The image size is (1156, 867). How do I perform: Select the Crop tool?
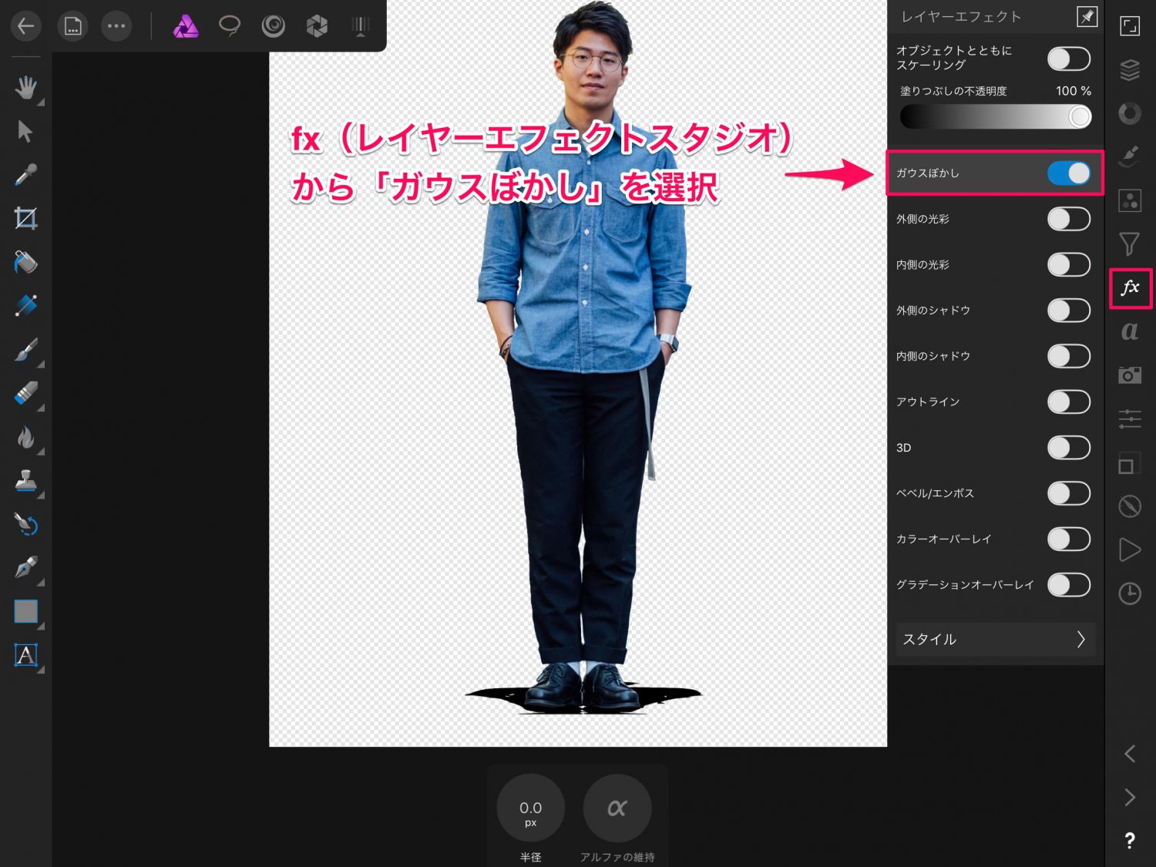pos(25,219)
